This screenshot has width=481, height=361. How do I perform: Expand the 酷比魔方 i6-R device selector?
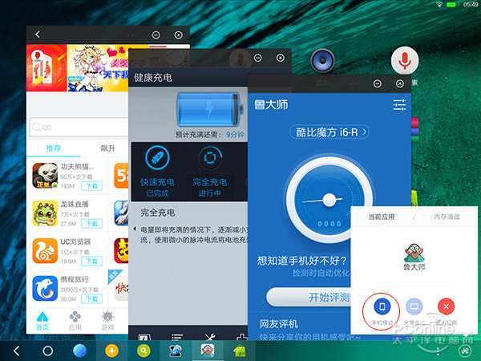coord(329,132)
